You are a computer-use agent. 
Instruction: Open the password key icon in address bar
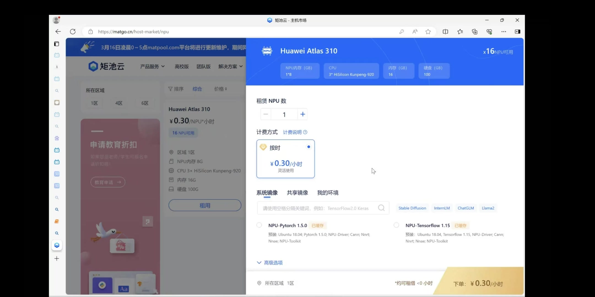pos(402,32)
